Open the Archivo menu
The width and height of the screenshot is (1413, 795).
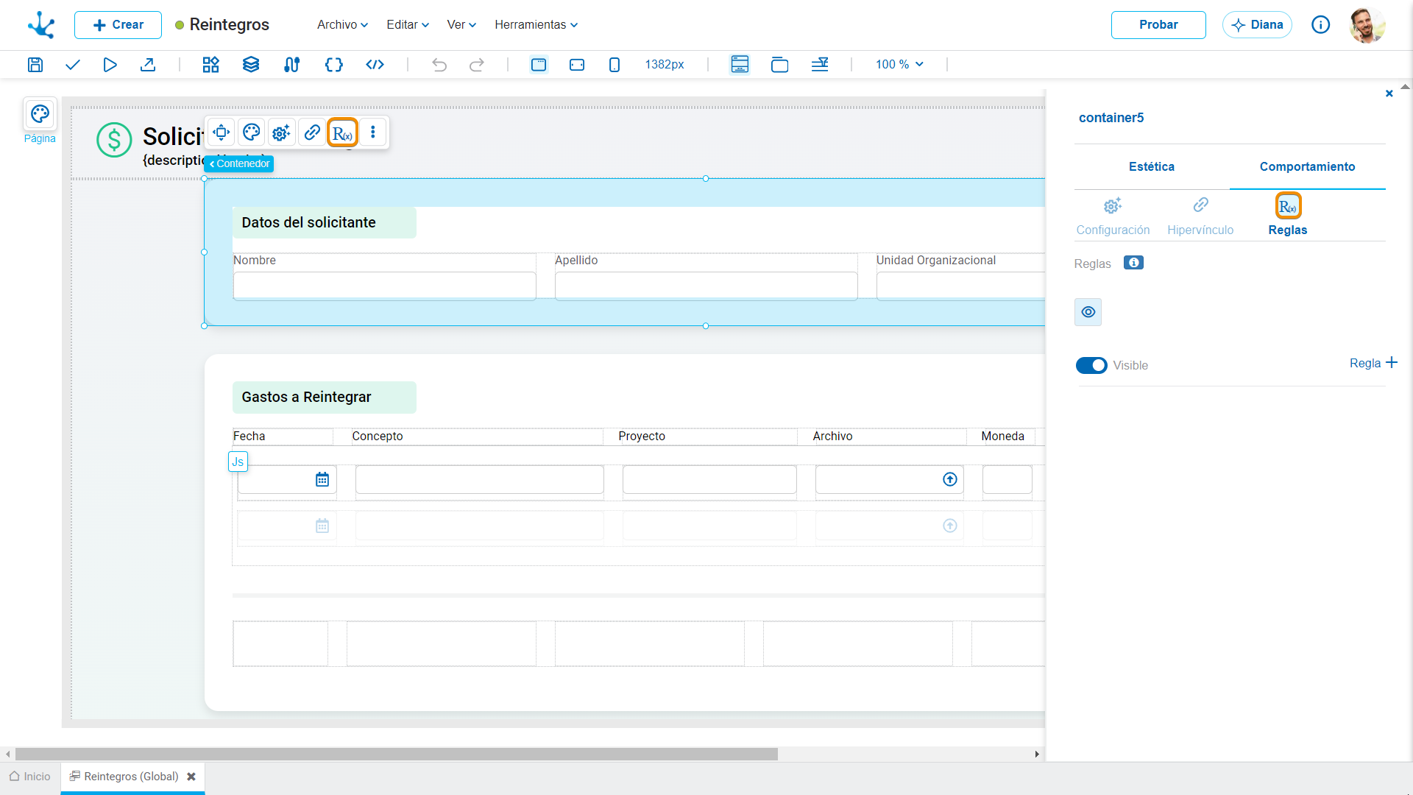click(x=342, y=25)
